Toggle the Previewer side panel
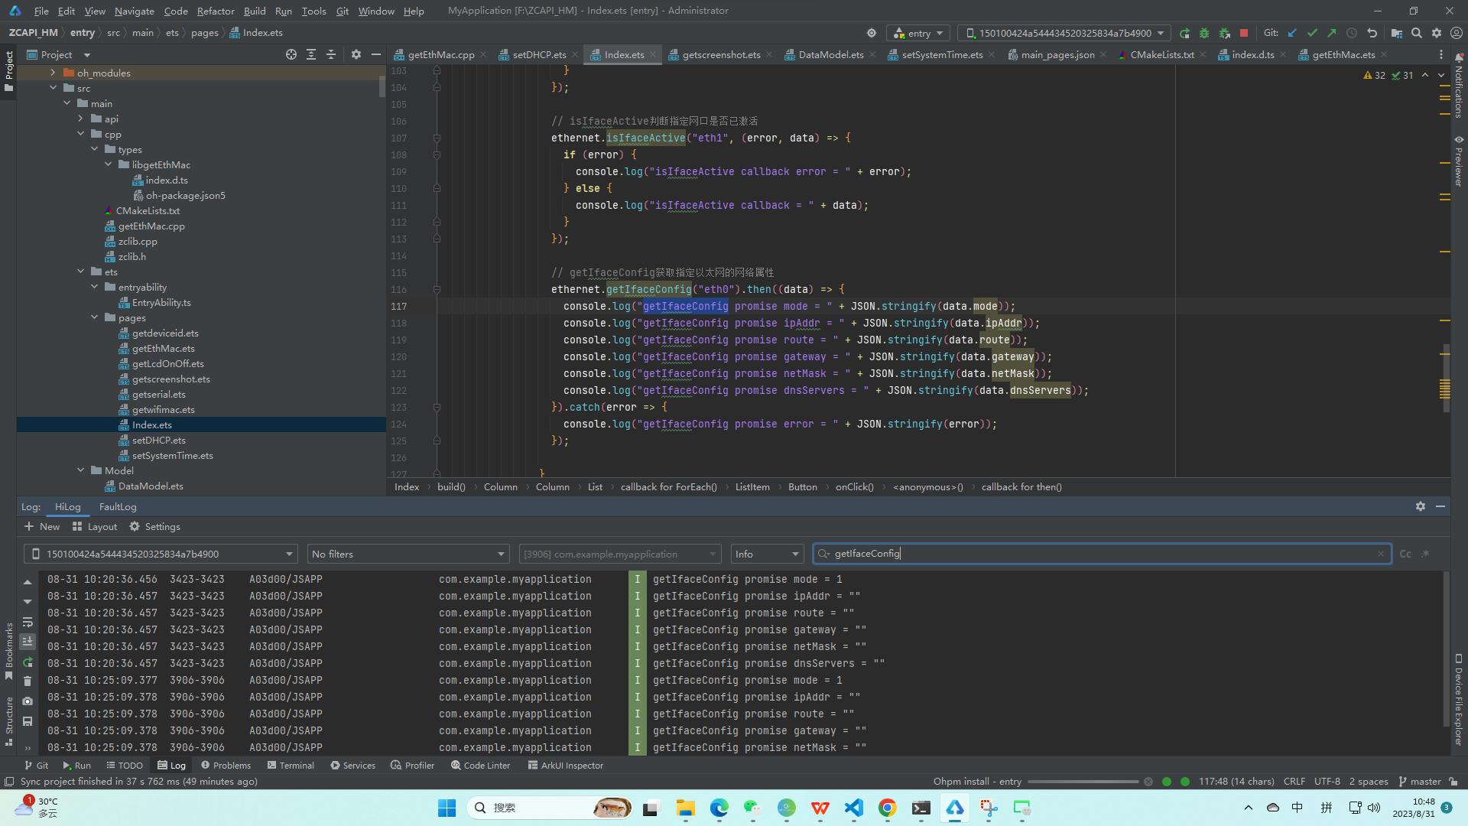The image size is (1468, 826). coord(1459,161)
